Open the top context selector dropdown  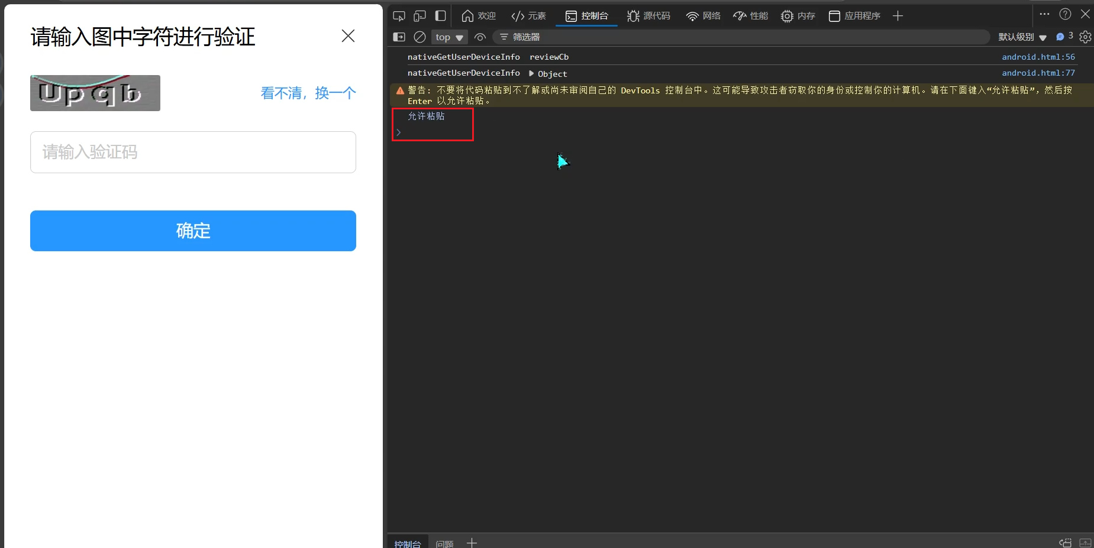(x=449, y=37)
